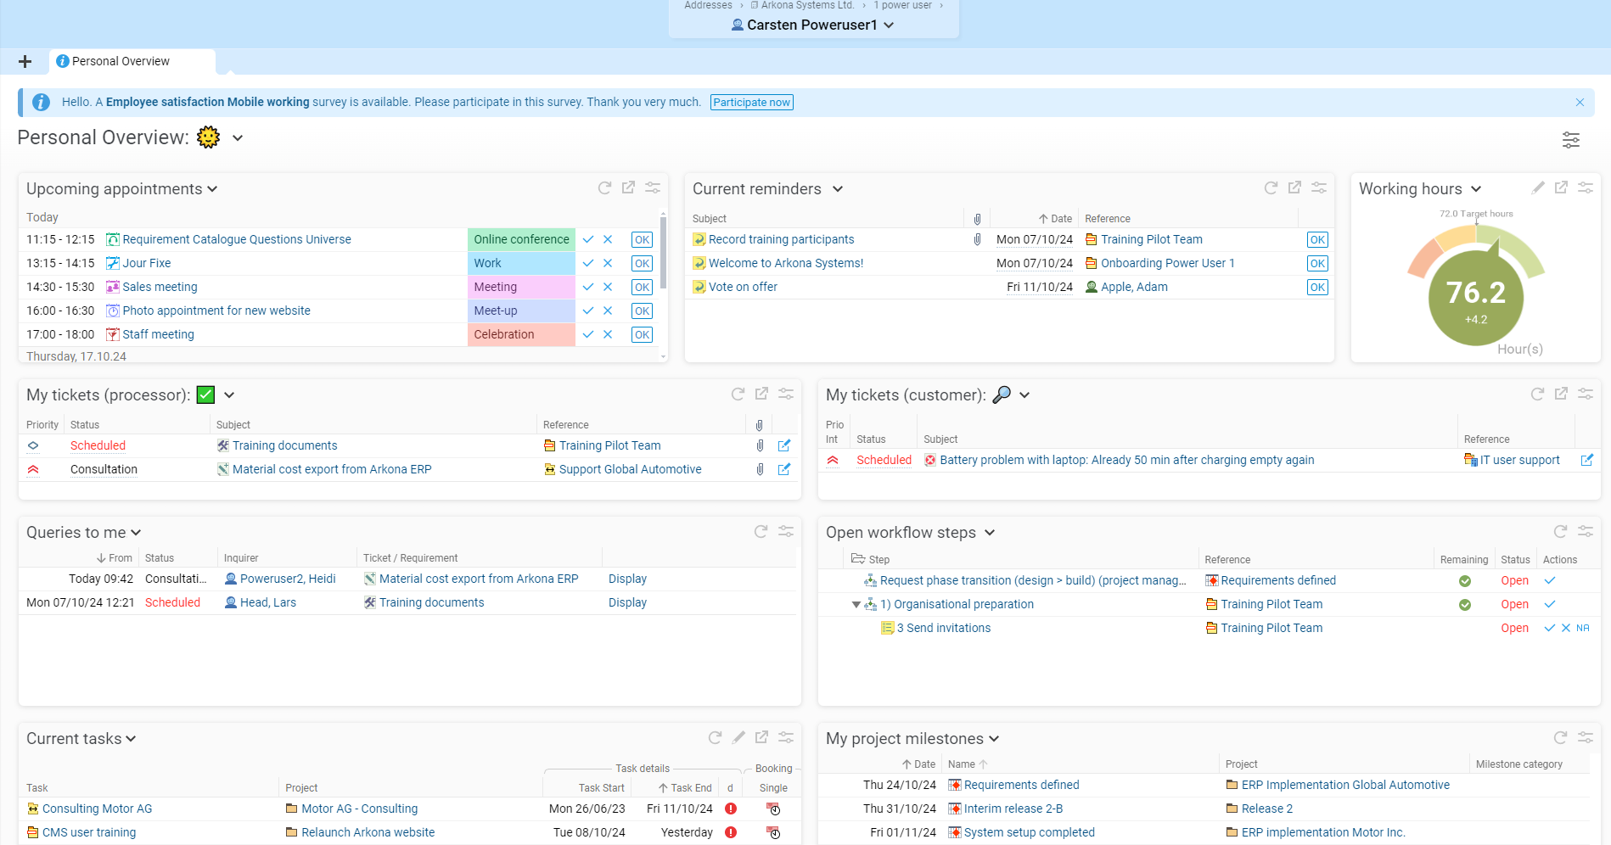Click the add new tab plus icon

click(x=25, y=61)
